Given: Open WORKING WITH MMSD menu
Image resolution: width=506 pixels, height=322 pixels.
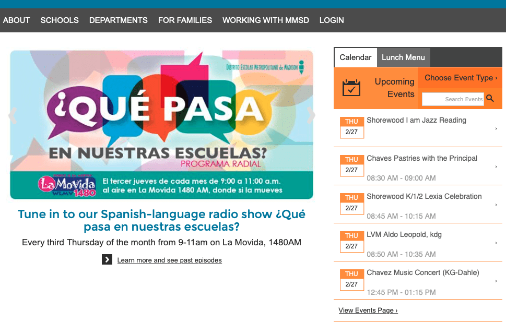Looking at the screenshot, I should (266, 20).
